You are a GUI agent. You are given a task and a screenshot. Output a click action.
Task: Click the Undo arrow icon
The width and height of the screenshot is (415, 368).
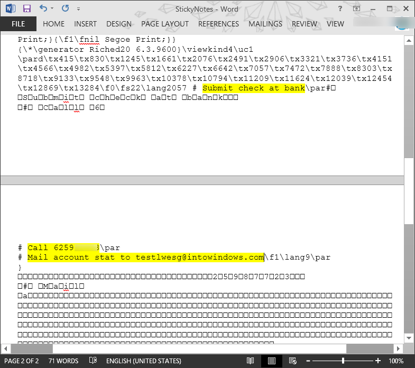coord(43,8)
